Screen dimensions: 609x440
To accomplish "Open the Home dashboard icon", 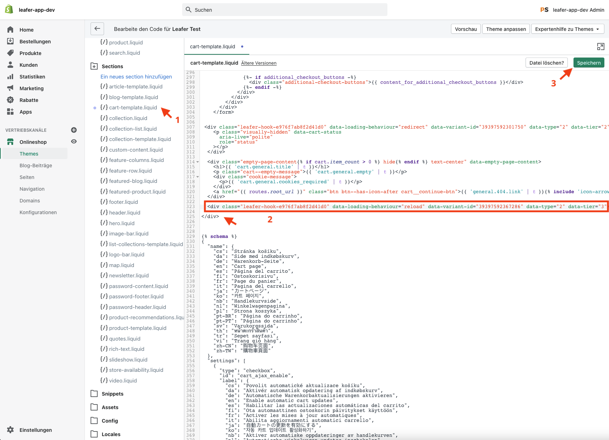I will [x=10, y=29].
